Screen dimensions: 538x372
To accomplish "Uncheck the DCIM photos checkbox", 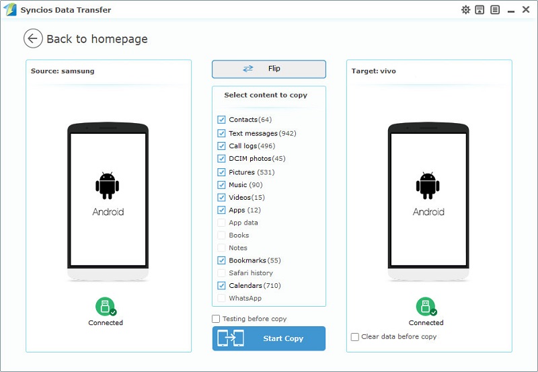I will point(221,159).
